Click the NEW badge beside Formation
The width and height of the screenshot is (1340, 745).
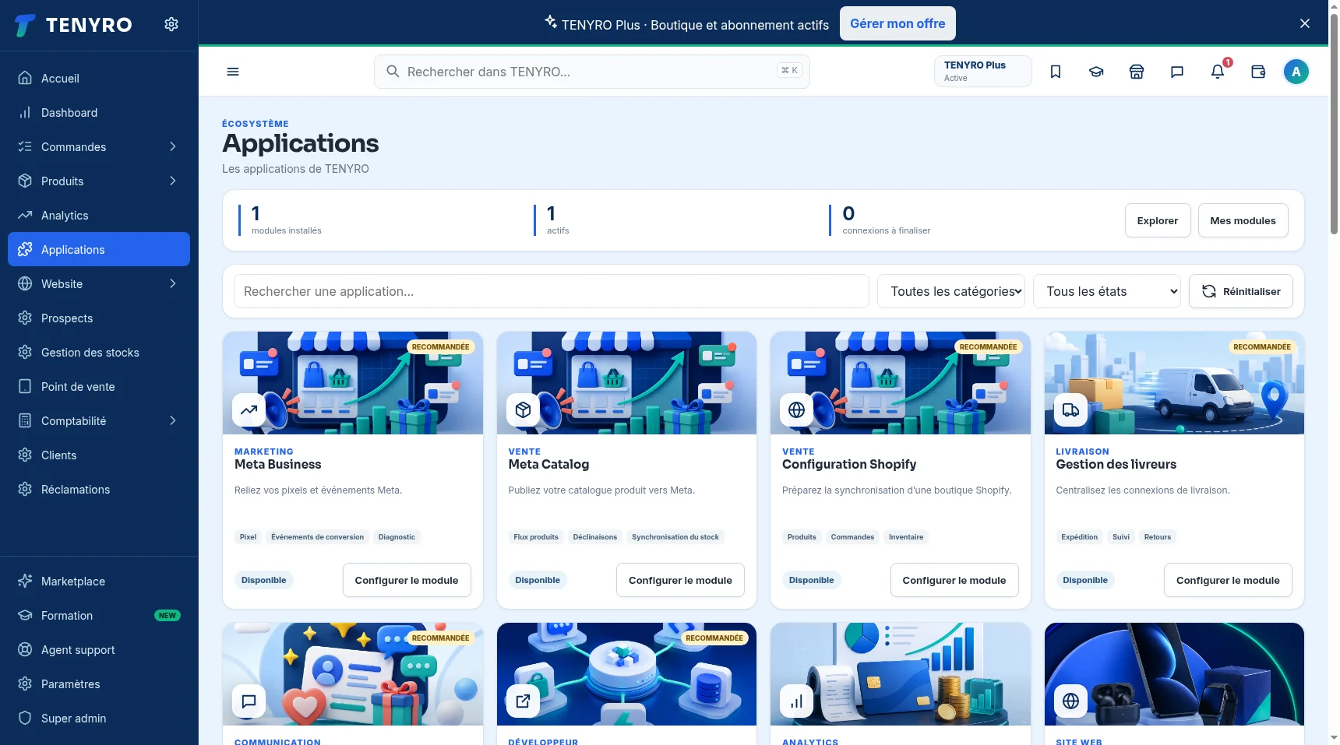coord(167,615)
